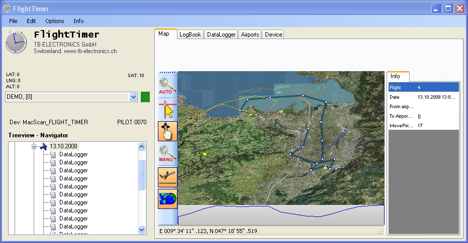Open the File menu
Screen dimensions: 468x243
[x=13, y=21]
